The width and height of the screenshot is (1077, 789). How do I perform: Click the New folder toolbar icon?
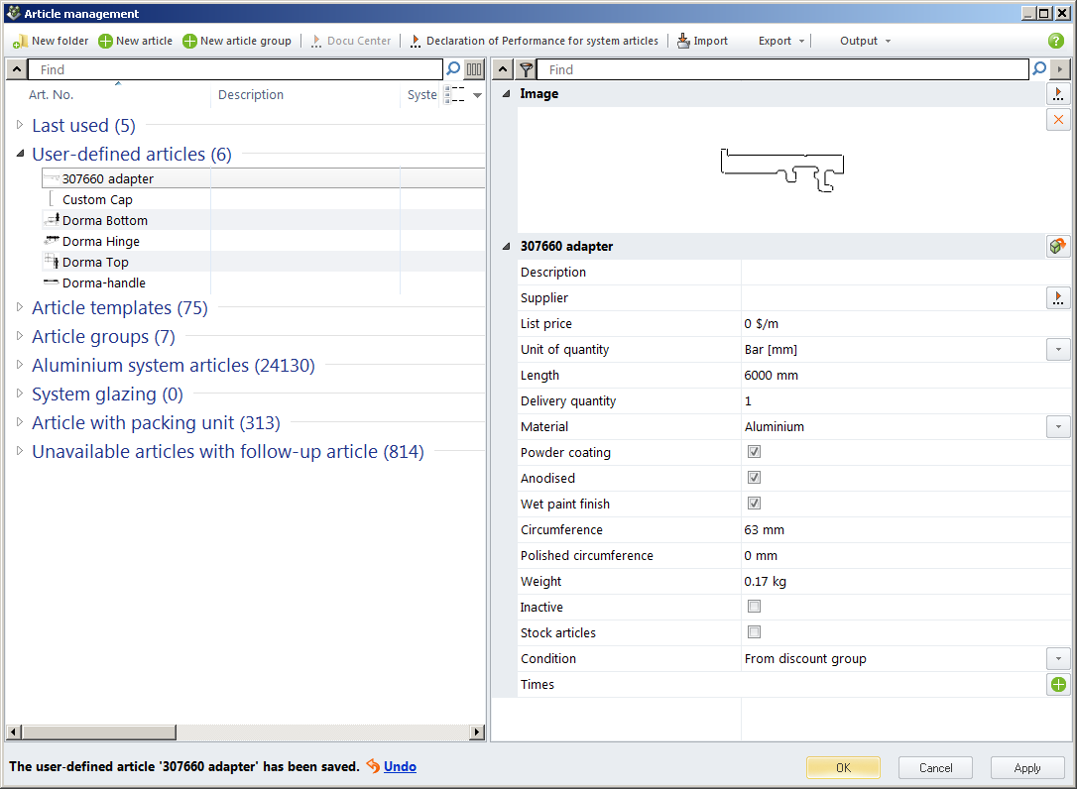20,42
